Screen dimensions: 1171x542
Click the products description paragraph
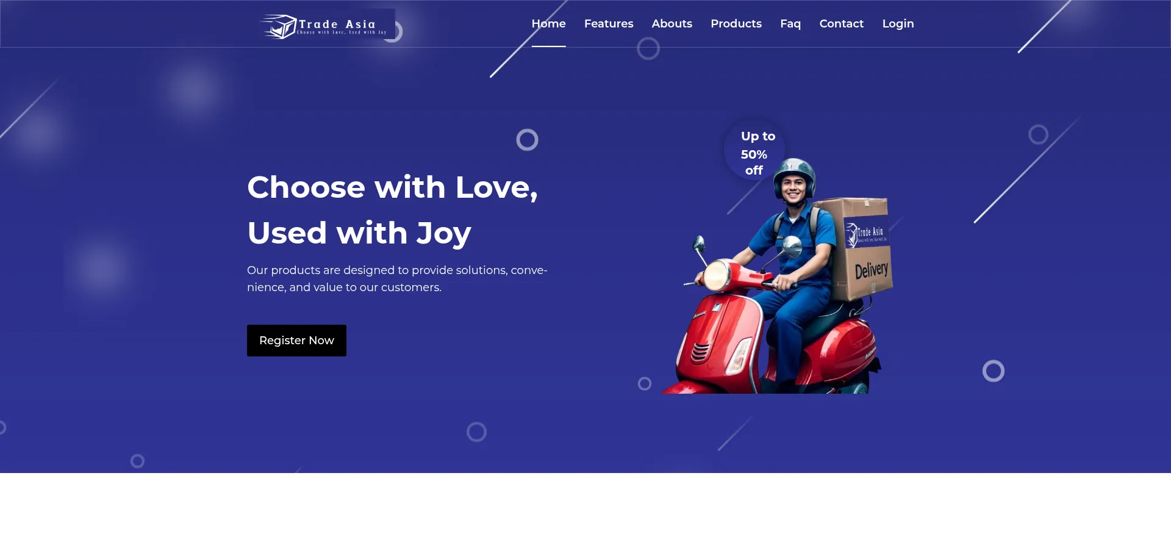(397, 278)
